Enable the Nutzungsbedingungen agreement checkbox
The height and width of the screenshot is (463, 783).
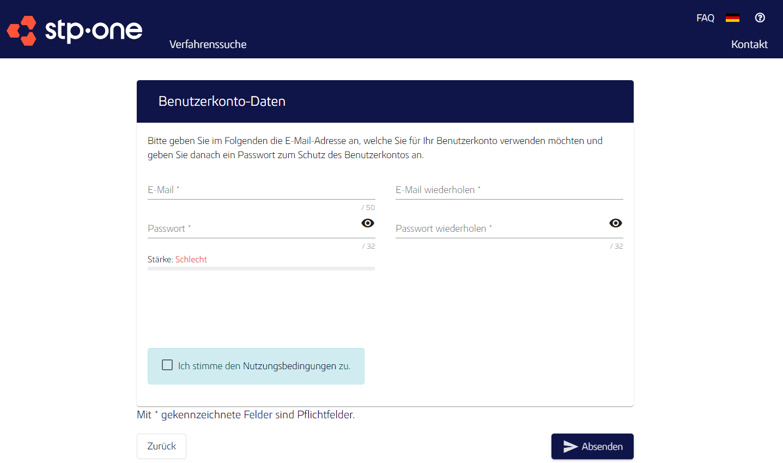point(167,365)
